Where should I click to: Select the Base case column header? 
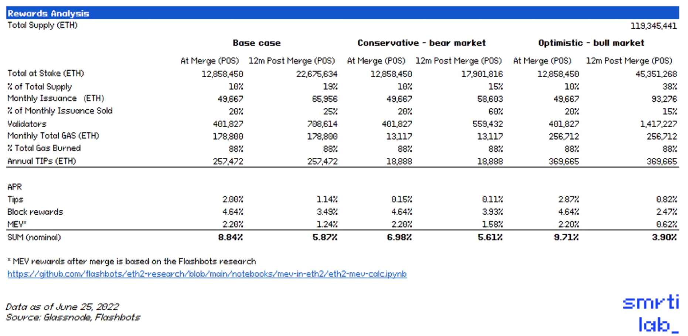click(256, 43)
